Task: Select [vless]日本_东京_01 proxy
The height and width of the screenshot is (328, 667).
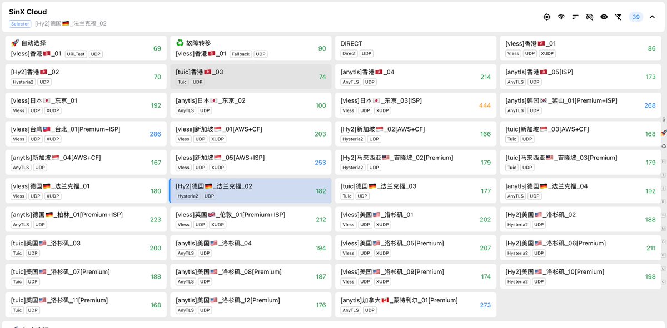Action: click(x=86, y=105)
